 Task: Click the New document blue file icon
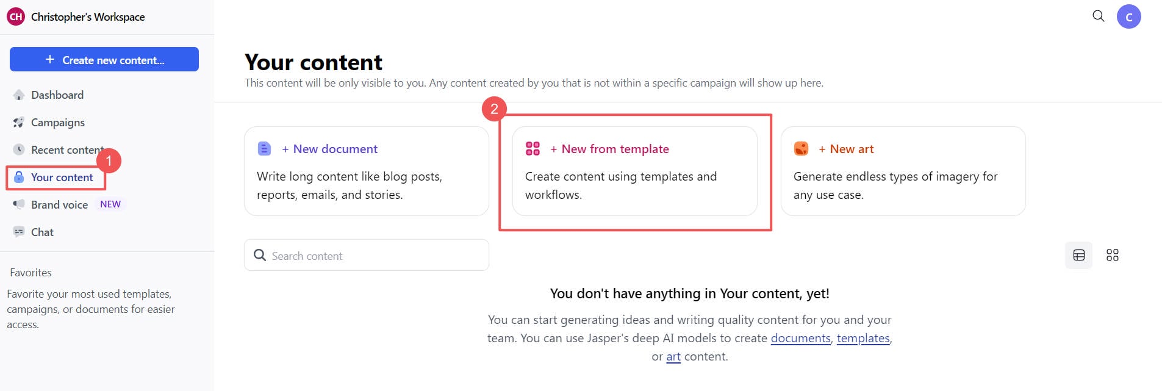[x=264, y=148]
